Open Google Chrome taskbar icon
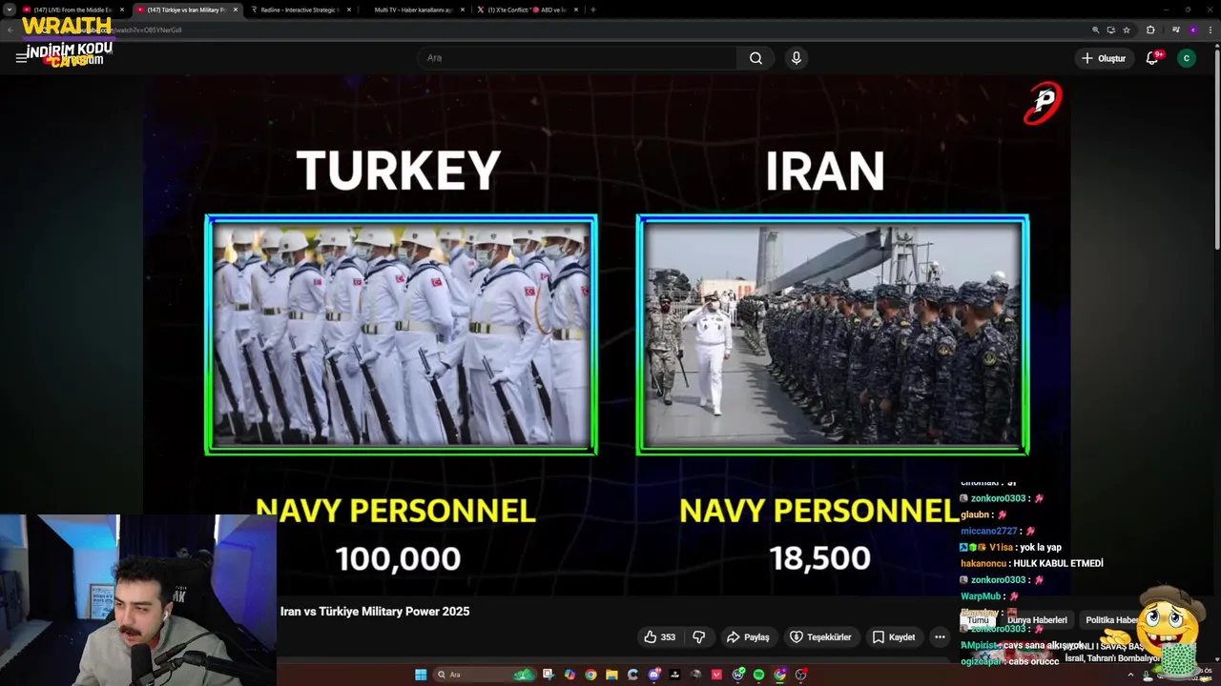The width and height of the screenshot is (1221, 686). click(590, 675)
